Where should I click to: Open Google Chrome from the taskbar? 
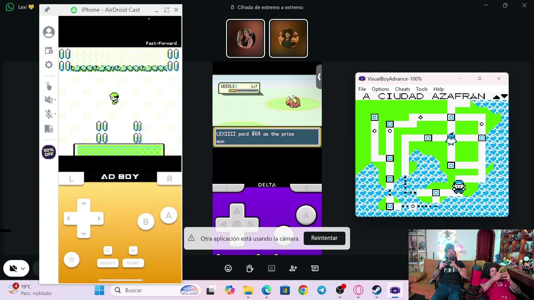point(303,290)
